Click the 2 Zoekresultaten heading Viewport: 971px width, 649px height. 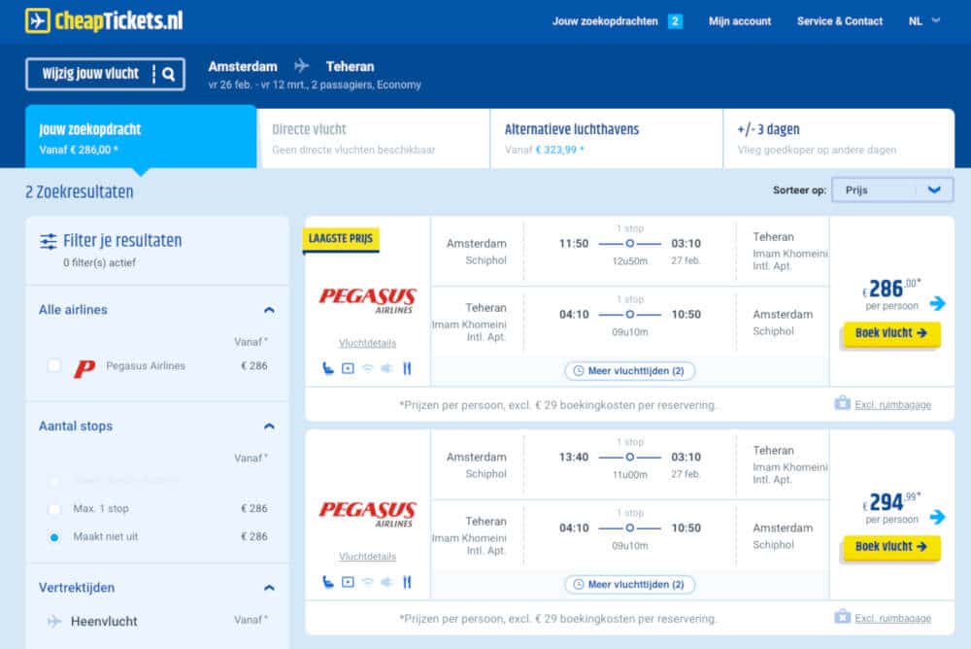pos(80,192)
